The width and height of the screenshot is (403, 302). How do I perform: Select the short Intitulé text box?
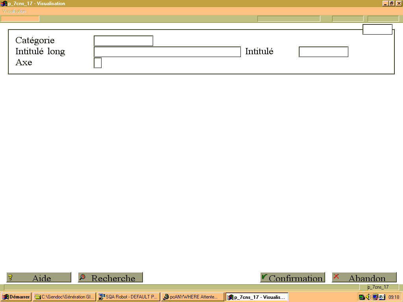(324, 52)
